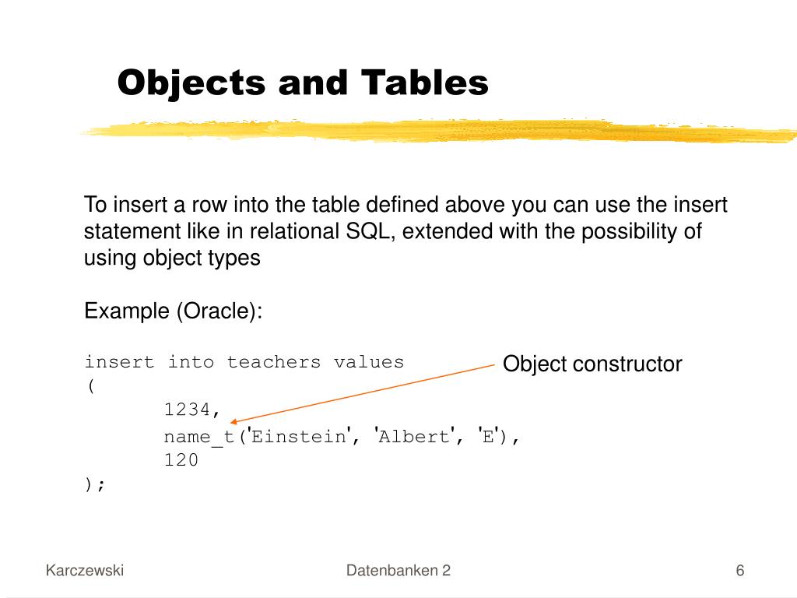This screenshot has height=598, width=797.
Task: Click the 'Datenbanken 2' footer title
Action: coord(398,571)
